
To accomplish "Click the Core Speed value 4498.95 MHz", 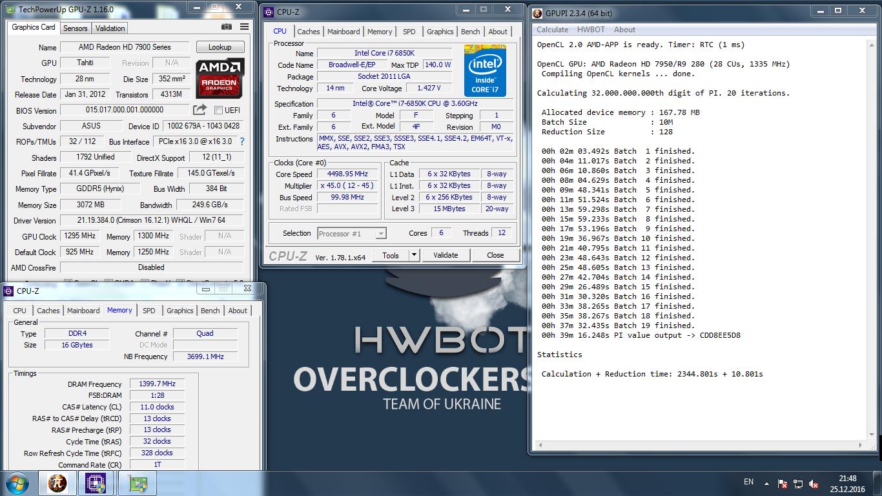I will point(349,174).
